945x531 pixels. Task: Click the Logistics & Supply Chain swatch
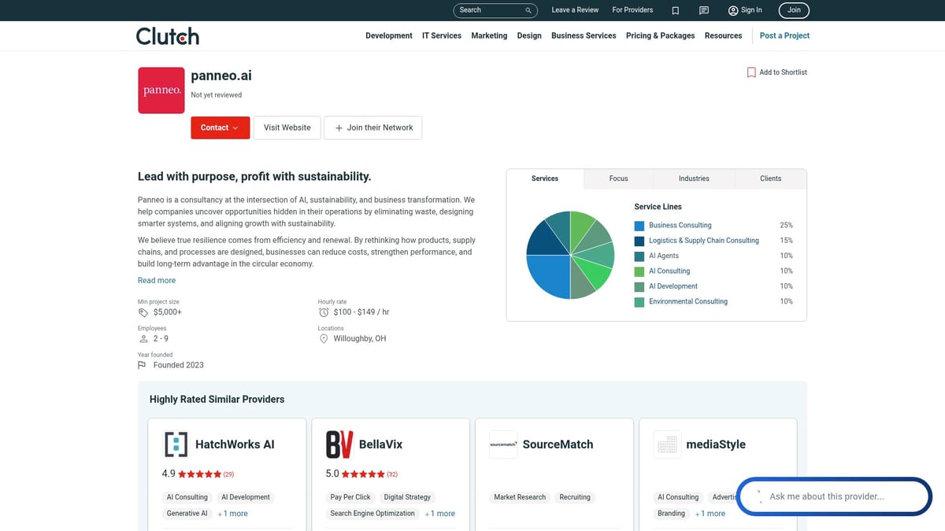[x=639, y=241]
